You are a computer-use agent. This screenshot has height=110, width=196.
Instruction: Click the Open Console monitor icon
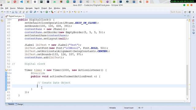31,12
